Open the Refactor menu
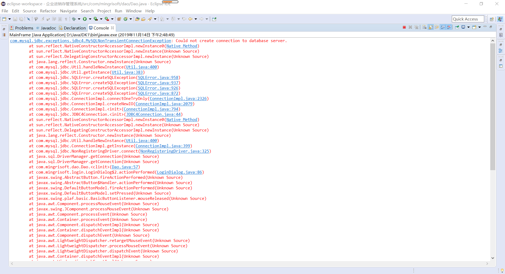The height and width of the screenshot is (274, 505). coord(48,11)
